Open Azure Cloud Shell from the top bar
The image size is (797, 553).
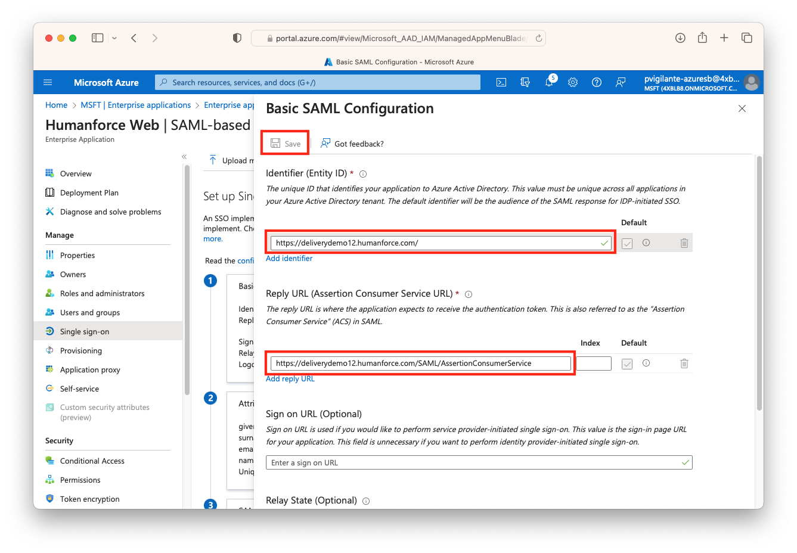(501, 82)
